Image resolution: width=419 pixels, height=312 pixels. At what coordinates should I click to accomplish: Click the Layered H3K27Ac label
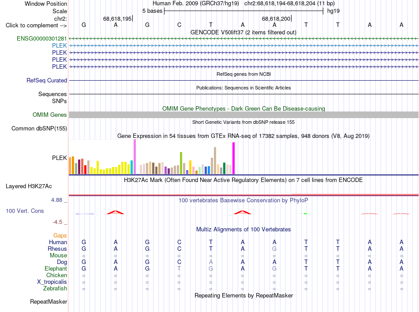(29, 186)
